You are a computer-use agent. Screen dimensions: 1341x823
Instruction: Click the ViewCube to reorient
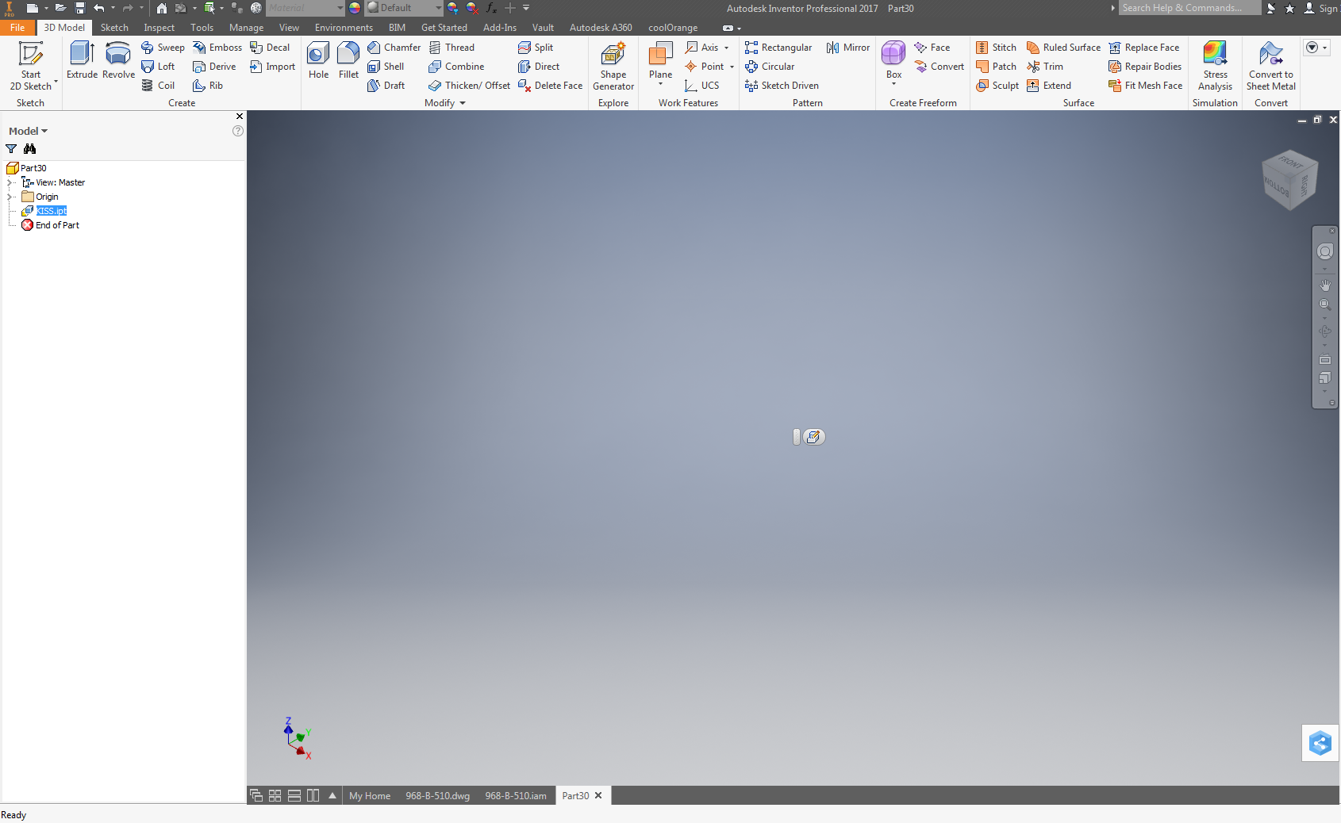1289,179
